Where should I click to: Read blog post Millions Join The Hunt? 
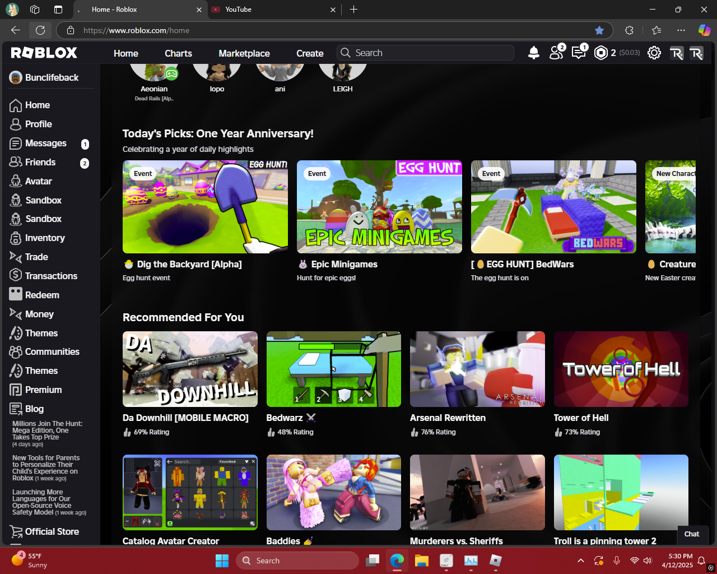(48, 434)
